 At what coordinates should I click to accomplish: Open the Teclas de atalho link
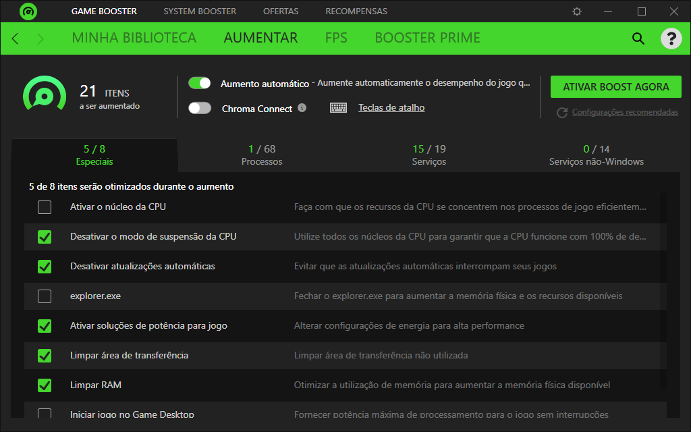[391, 107]
